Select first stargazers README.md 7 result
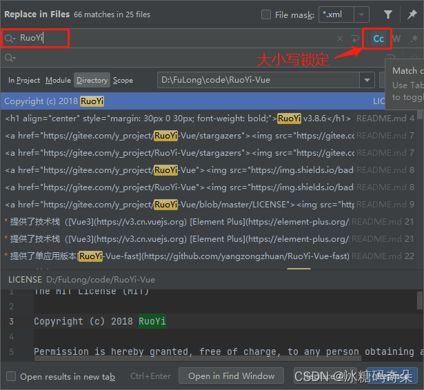Screen dimensions: 424x390 pyautogui.click(x=208, y=136)
